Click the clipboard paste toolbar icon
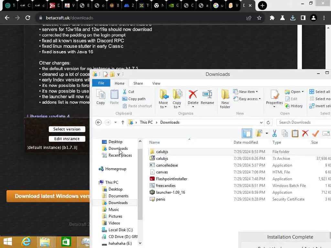The image size is (331, 248). click(x=295, y=133)
